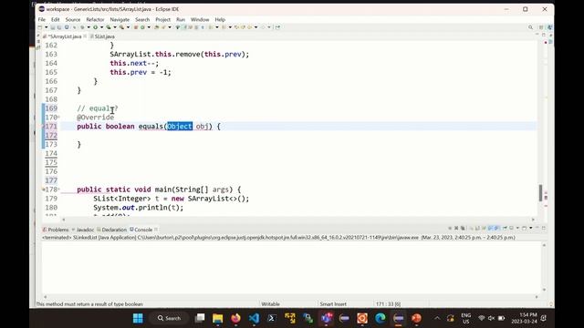Screen dimensions: 584x328
Task: Click the New Java Class toolbar icon
Action: pyautogui.click(x=142, y=27)
